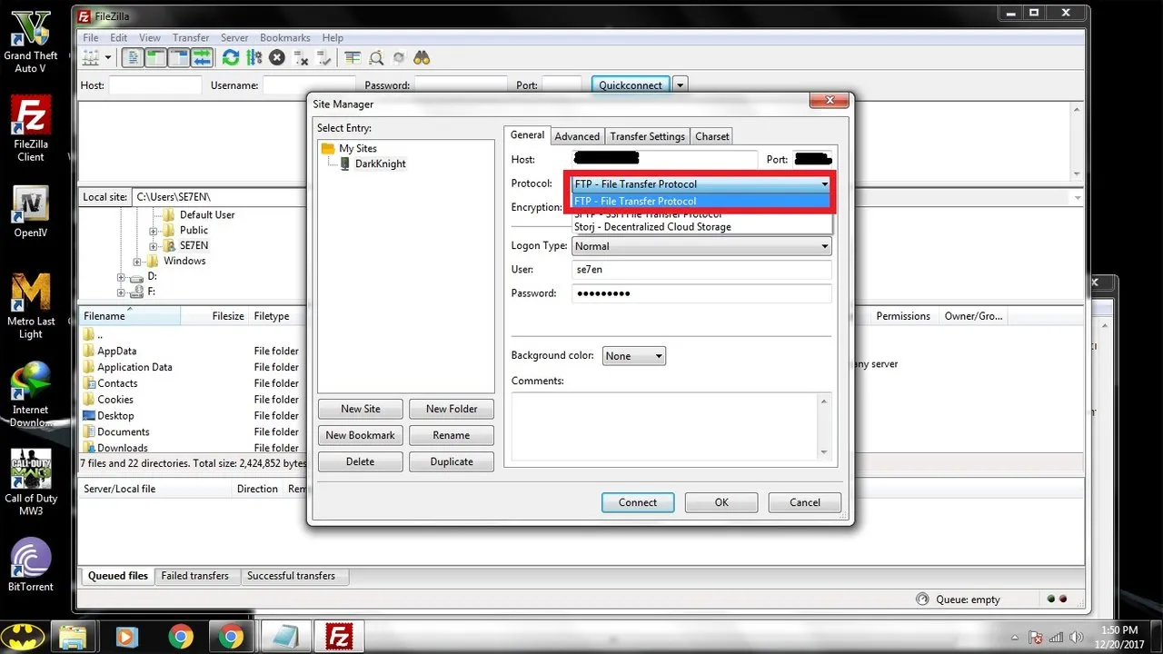Switch to the Advanced tab

coord(577,136)
